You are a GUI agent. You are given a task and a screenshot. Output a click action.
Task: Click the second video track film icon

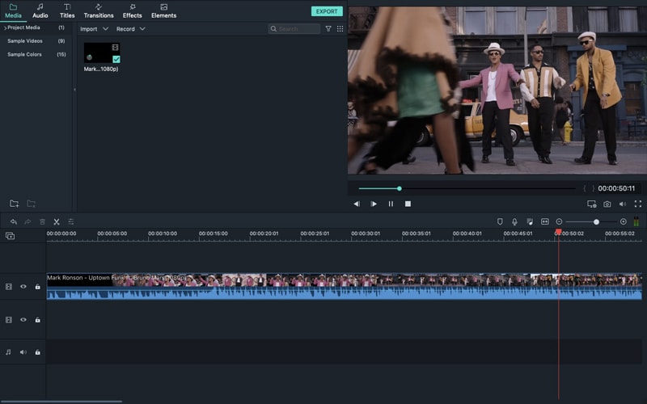(x=9, y=319)
